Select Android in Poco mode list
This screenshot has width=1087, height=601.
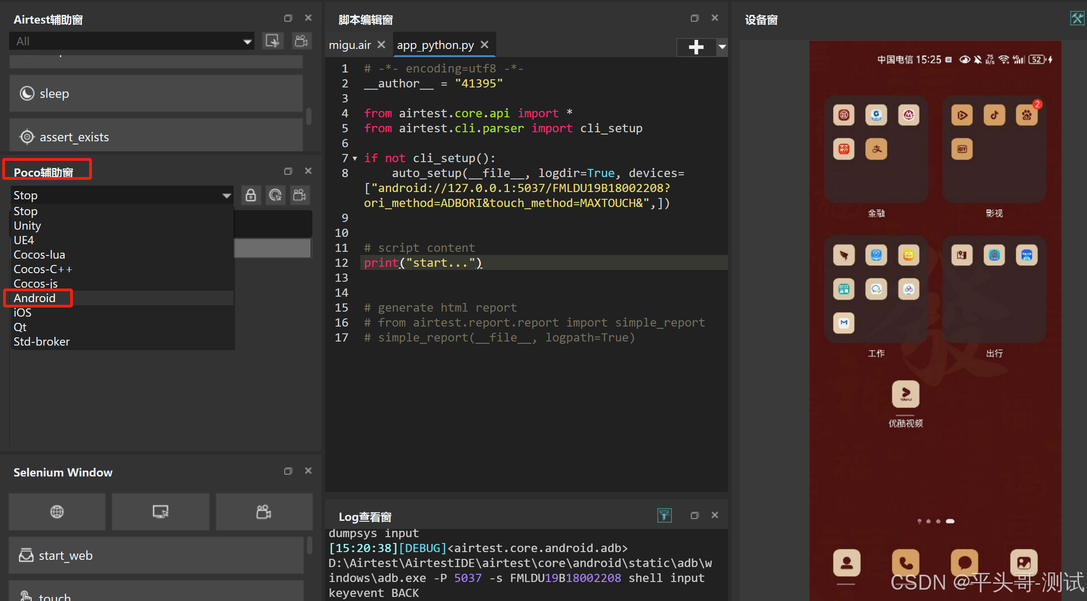(x=35, y=298)
